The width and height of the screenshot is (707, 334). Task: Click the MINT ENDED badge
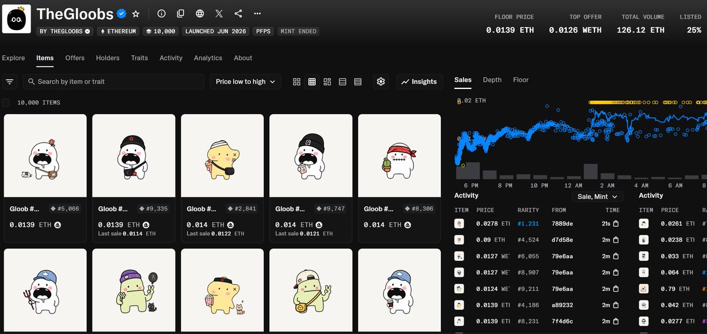(x=298, y=31)
